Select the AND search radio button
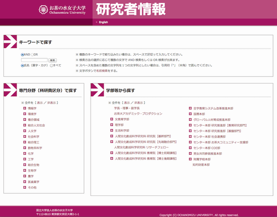Viewport: 277px width, 217px height. (x=22, y=55)
